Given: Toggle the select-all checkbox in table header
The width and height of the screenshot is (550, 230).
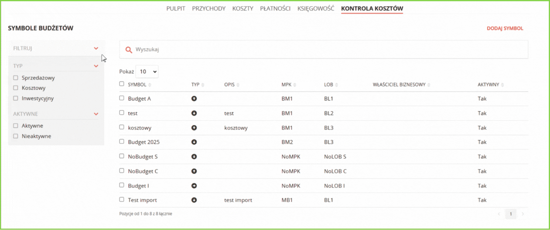Looking at the screenshot, I should [x=122, y=84].
